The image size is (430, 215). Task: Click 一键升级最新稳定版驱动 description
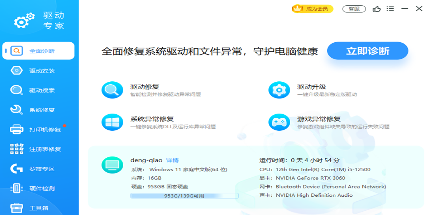click(327, 95)
